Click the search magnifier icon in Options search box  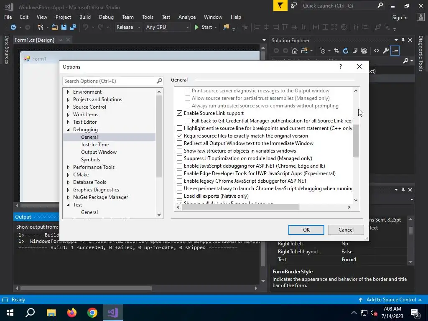point(159,81)
